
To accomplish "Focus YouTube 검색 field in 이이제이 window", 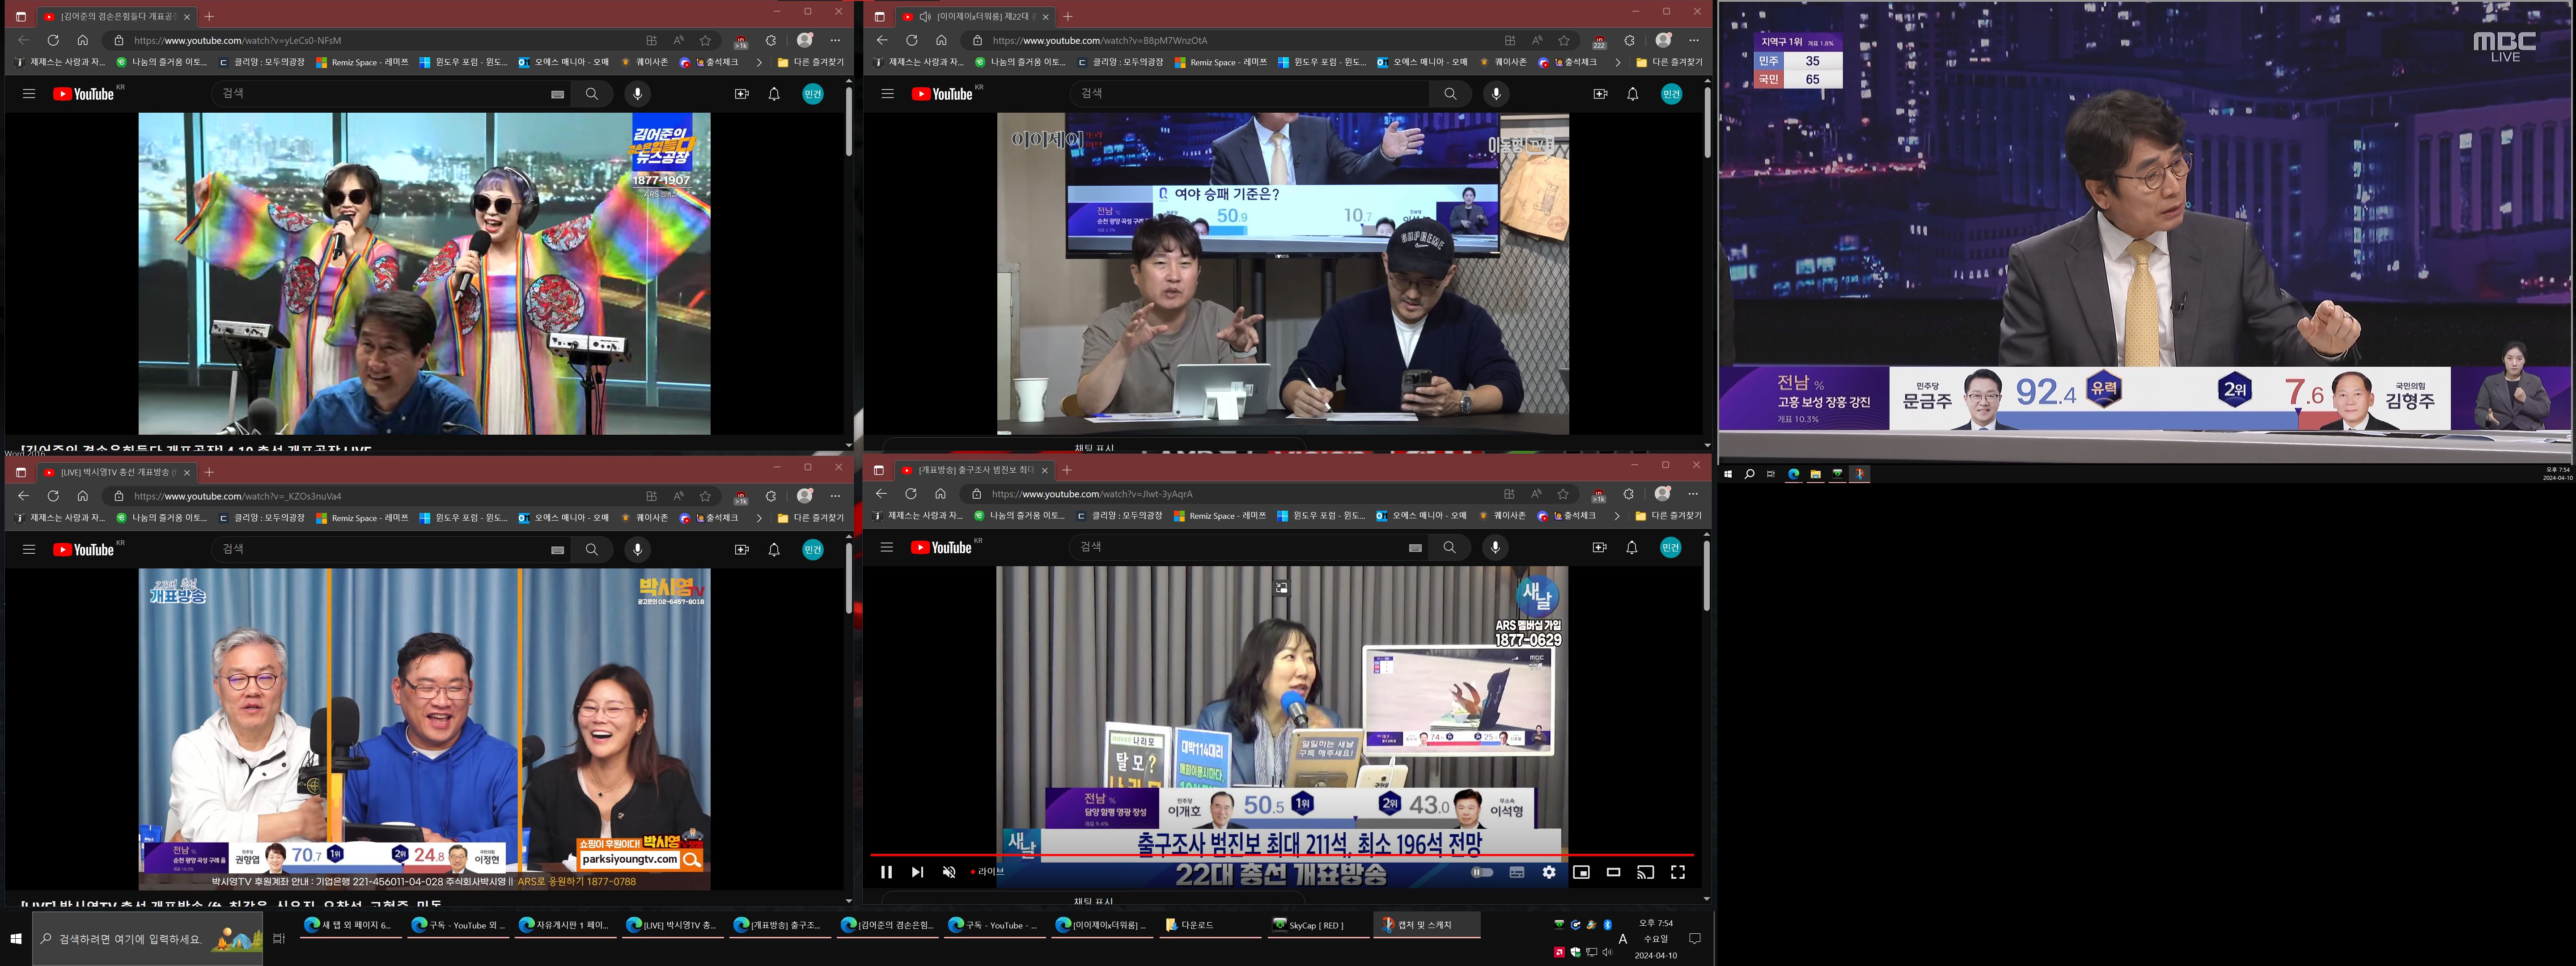I will point(1249,93).
